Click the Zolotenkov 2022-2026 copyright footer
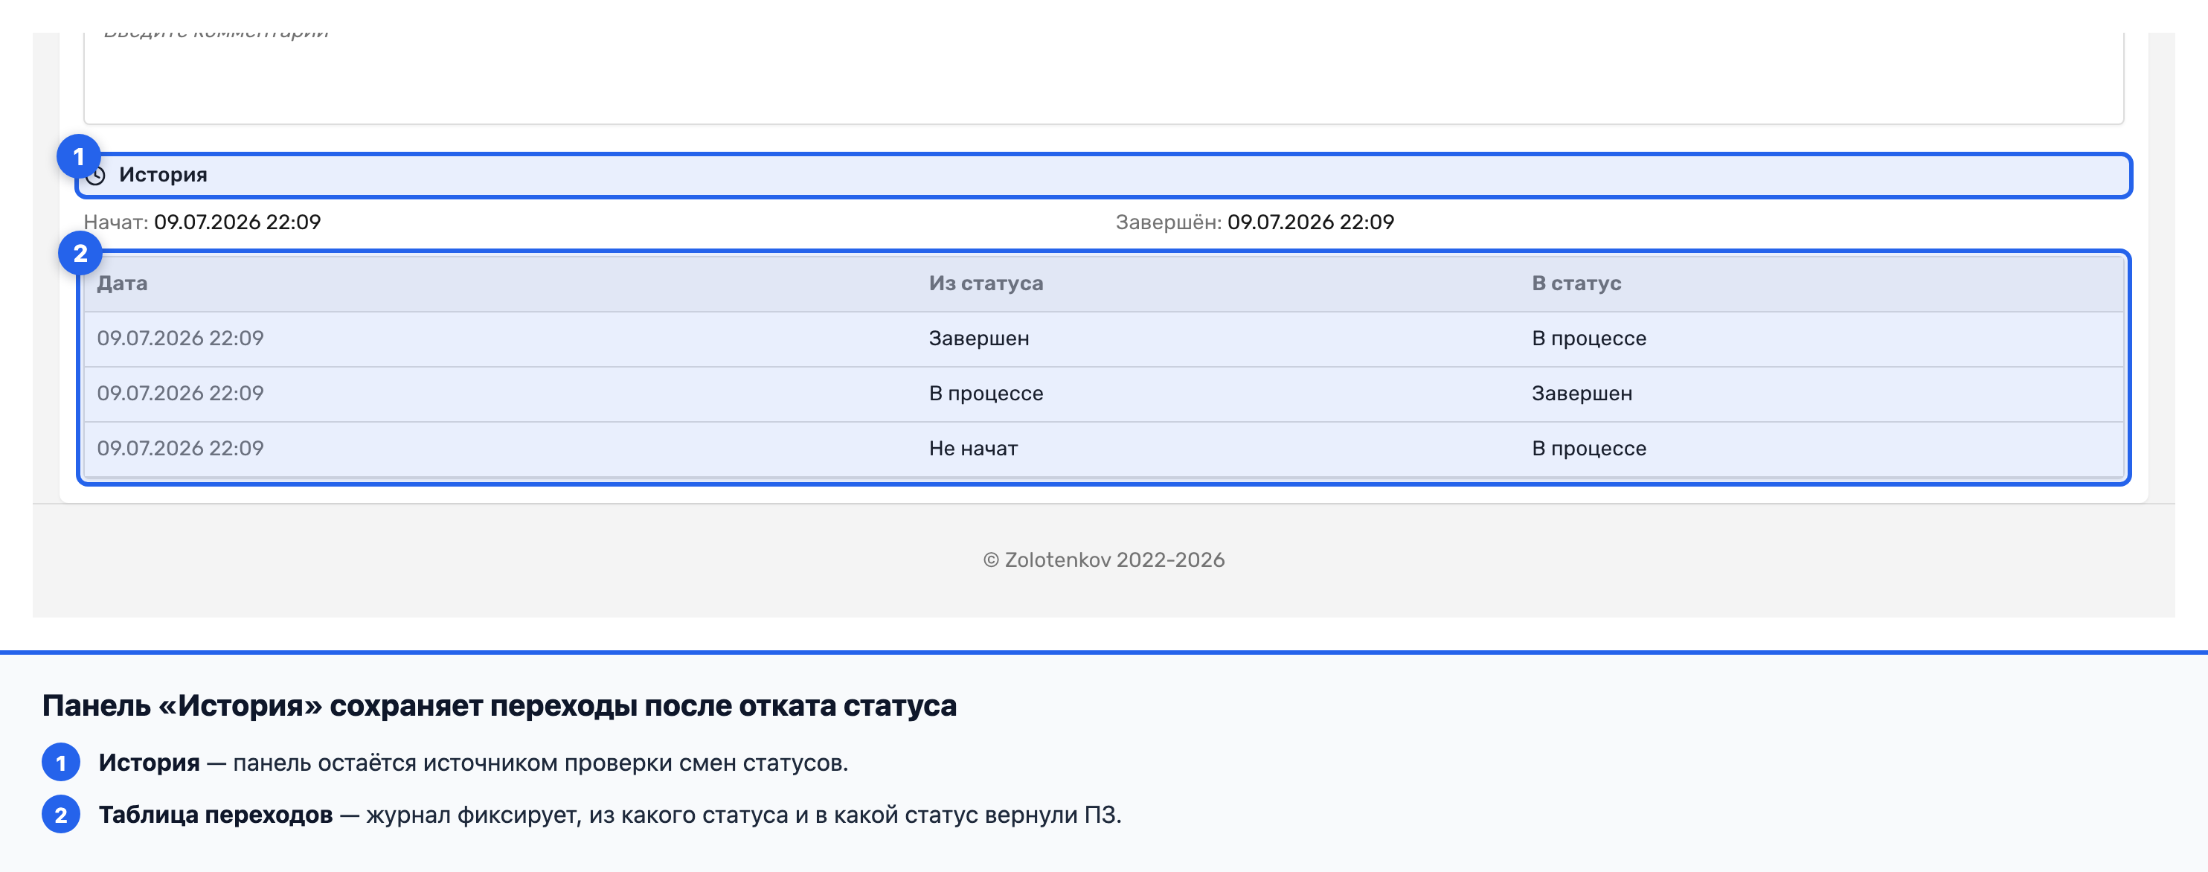2208x872 pixels. click(x=1104, y=560)
